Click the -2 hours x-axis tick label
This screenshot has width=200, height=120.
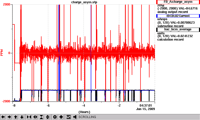click(x=119, y=106)
